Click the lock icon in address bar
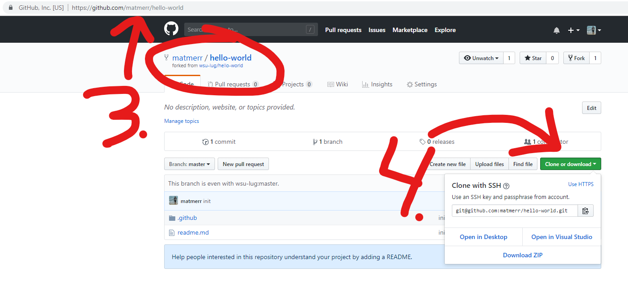Screen dimensions: 628x284 click(x=11, y=8)
